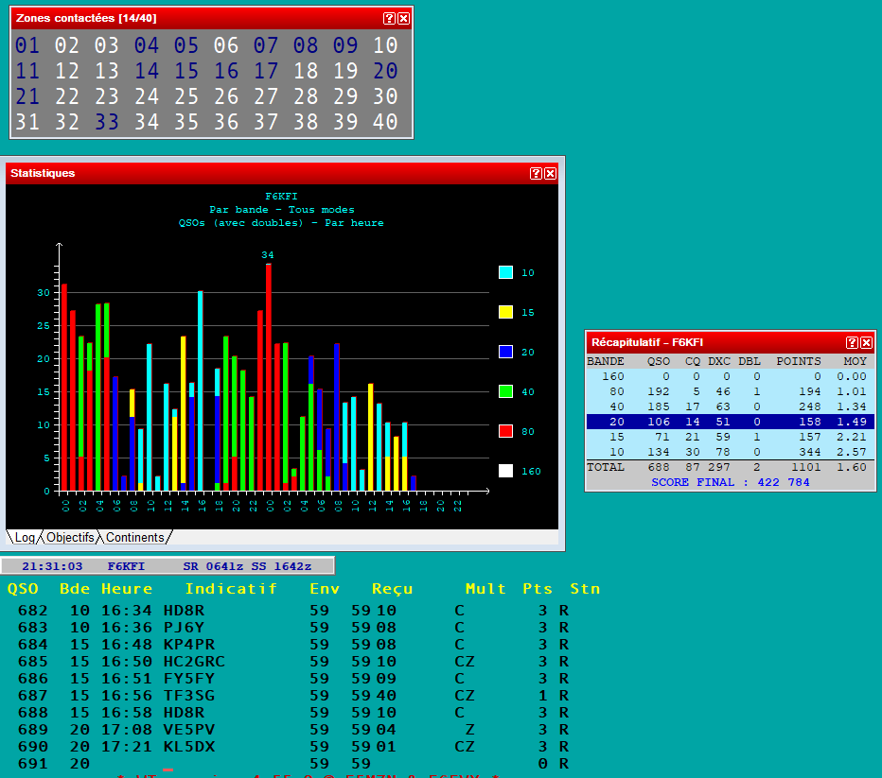Switch to the Log tab
Viewport: 882px width, 778px height.
coord(25,538)
